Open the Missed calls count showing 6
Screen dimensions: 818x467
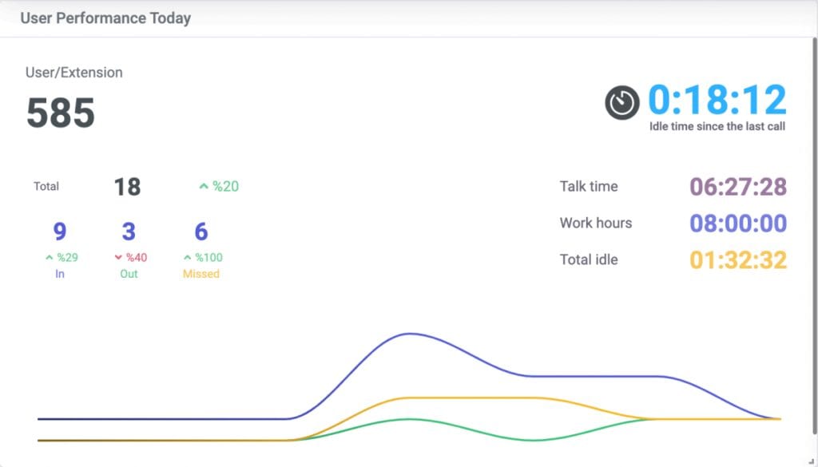pyautogui.click(x=200, y=231)
